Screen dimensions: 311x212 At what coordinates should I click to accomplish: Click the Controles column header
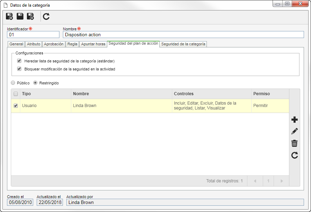pos(212,94)
